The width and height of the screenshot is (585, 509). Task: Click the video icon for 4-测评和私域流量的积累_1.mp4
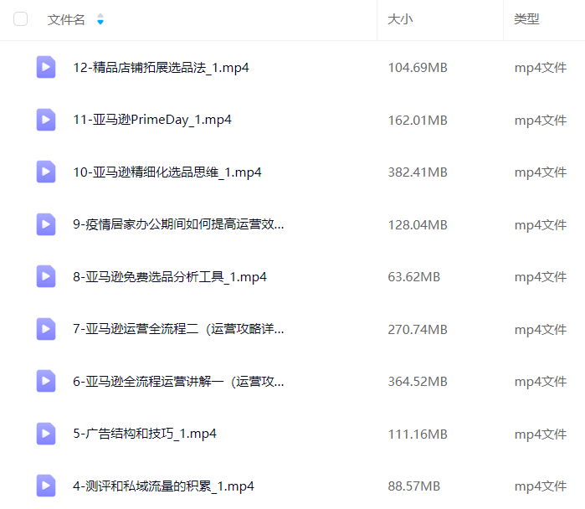[x=46, y=486]
